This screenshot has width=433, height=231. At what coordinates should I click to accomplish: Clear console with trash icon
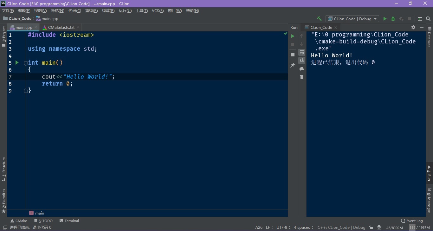click(x=302, y=77)
